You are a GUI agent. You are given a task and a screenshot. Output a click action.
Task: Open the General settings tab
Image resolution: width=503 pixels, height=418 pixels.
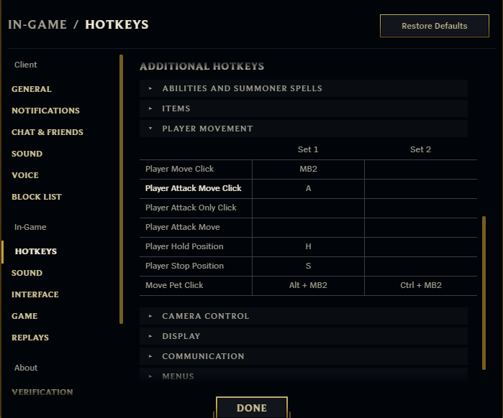click(32, 89)
